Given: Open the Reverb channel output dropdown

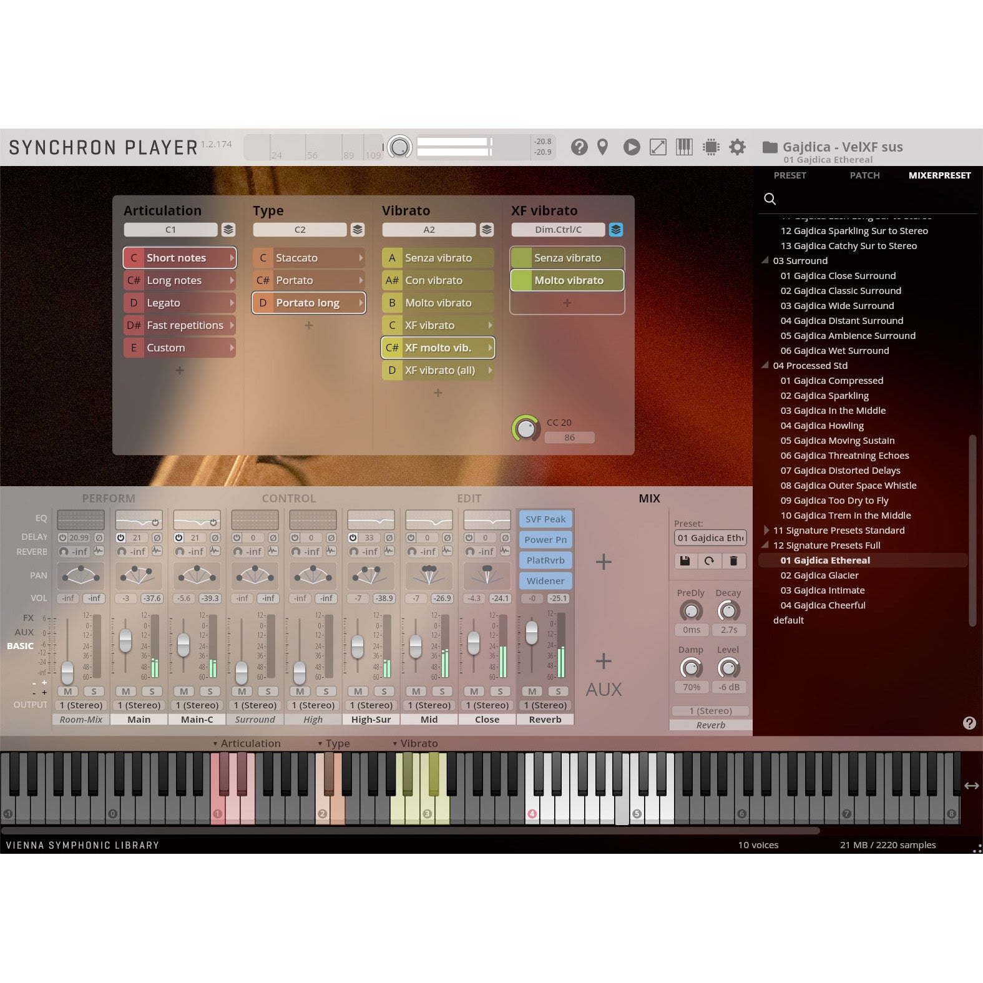Looking at the screenshot, I should click(545, 705).
